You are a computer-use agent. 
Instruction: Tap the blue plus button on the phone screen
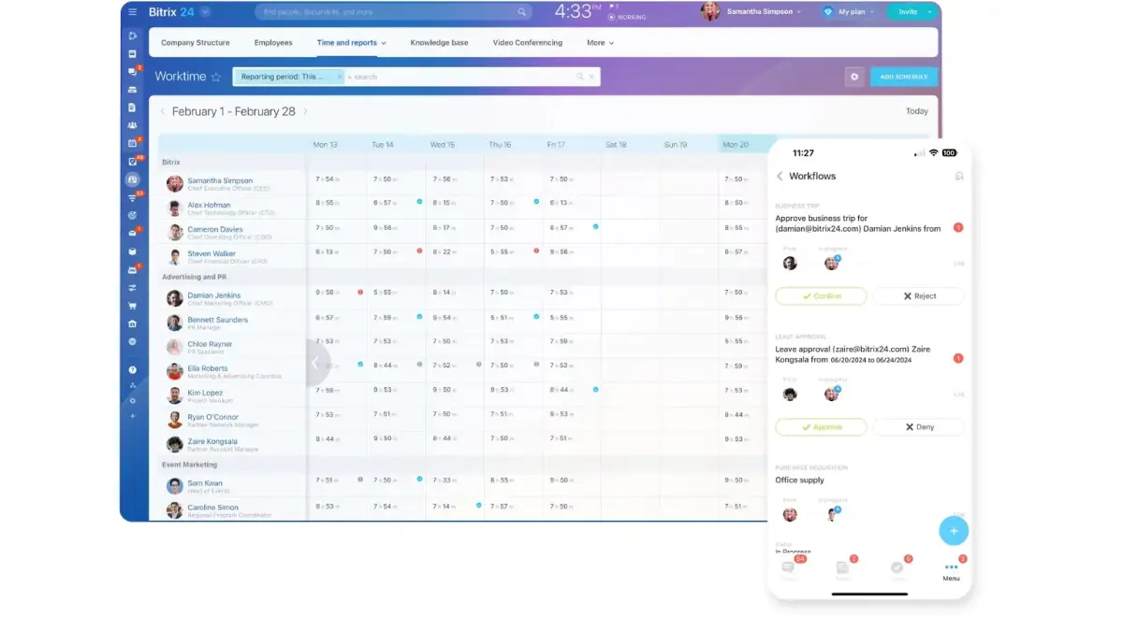pyautogui.click(x=954, y=530)
